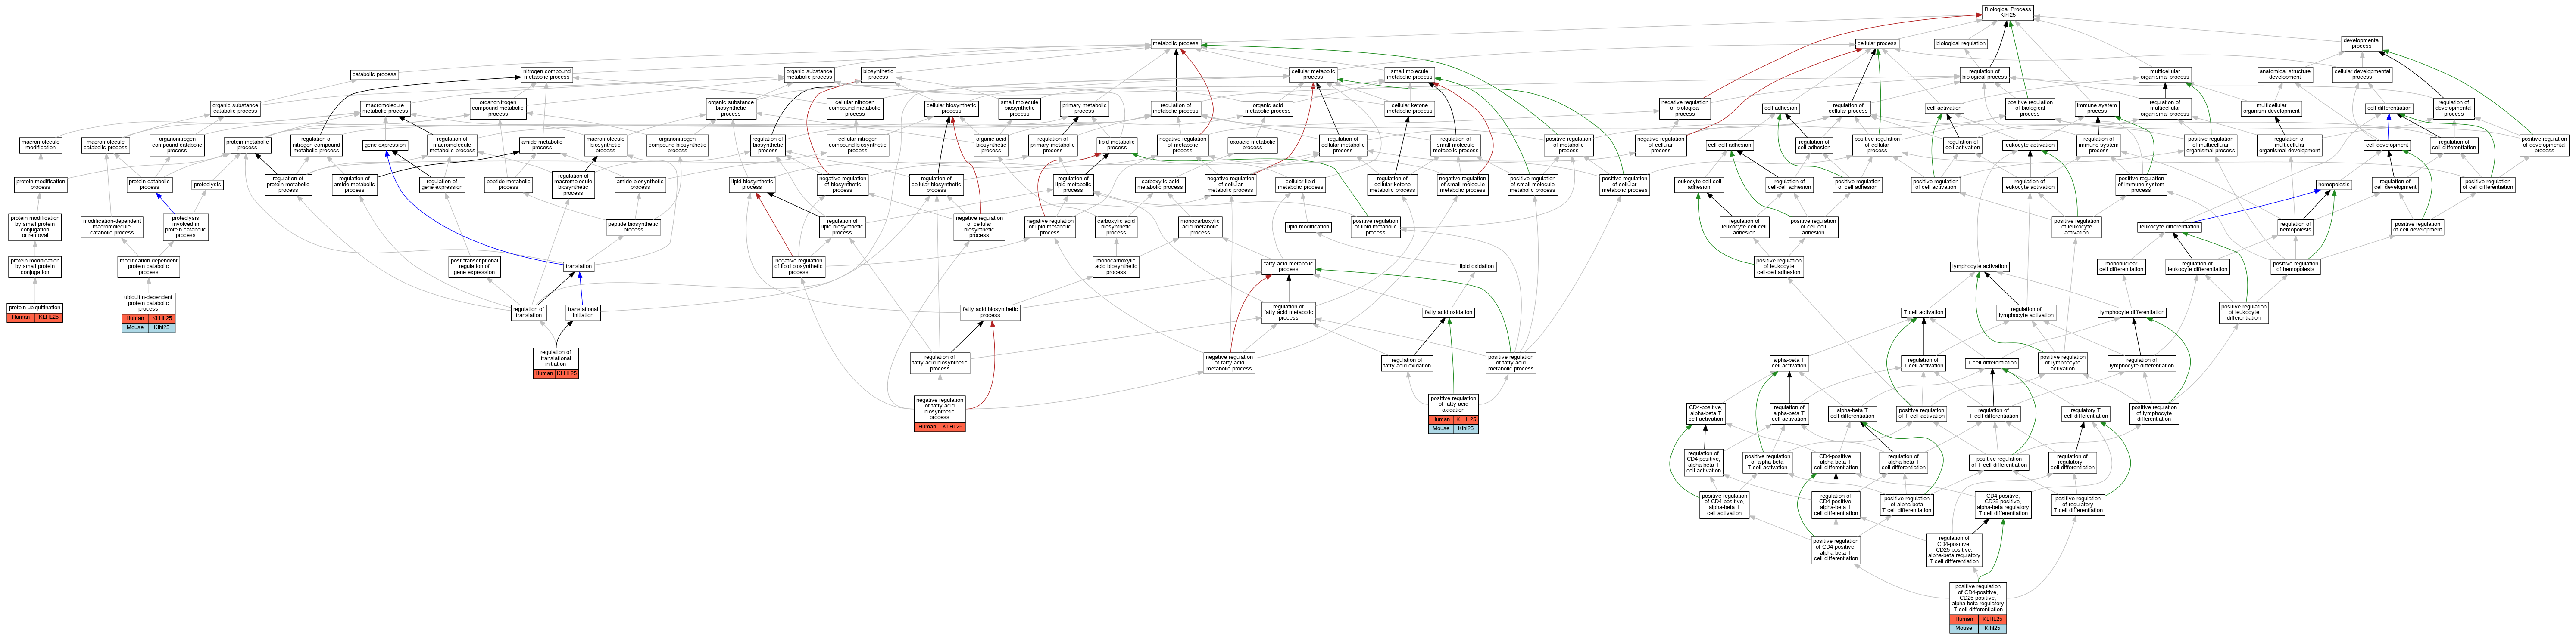
Task: Select the 'hemopoiesis' node
Action: tap(2333, 185)
